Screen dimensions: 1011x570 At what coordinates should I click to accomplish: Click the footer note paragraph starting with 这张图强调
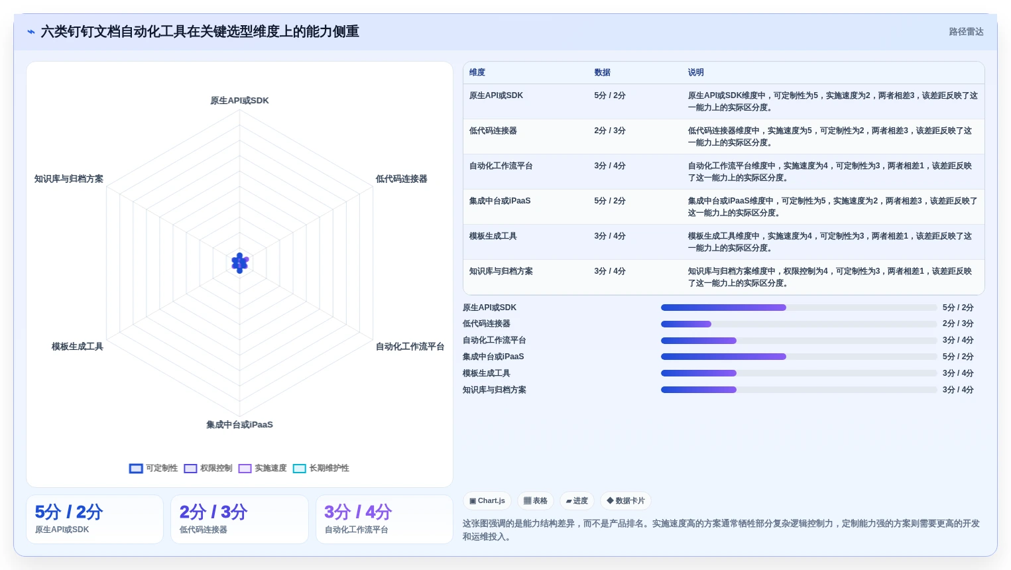[721, 530]
